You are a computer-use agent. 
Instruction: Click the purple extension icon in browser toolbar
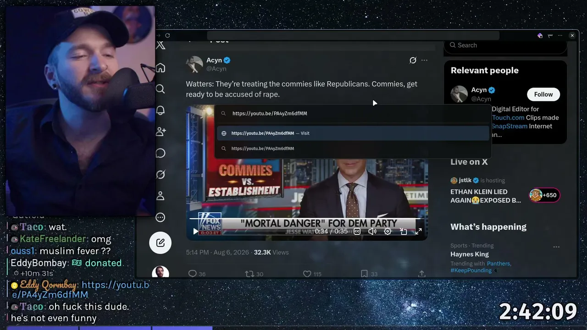tap(540, 36)
